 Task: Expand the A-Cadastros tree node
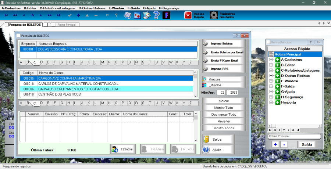(271, 60)
